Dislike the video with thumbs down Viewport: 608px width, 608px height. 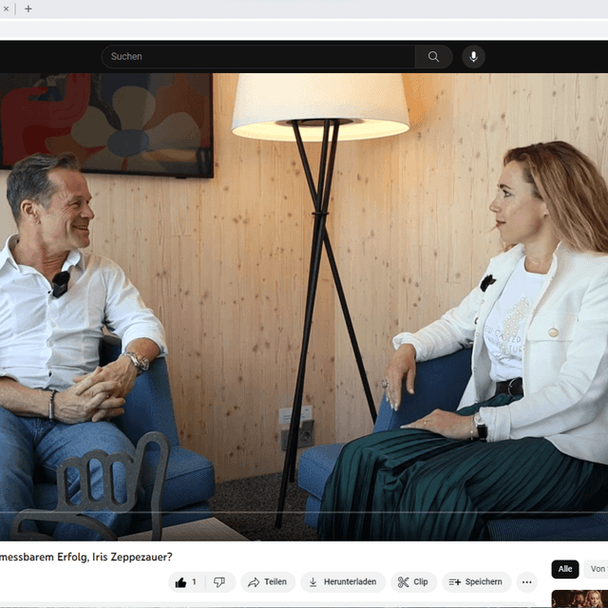click(219, 582)
